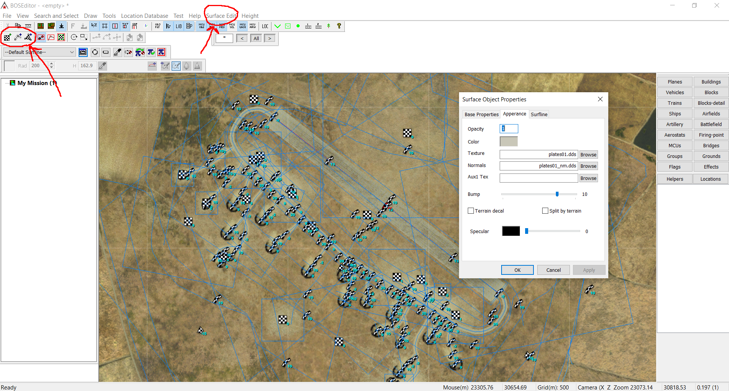729x391 pixels.
Task: Open the Surface Edit menu
Action: point(221,16)
